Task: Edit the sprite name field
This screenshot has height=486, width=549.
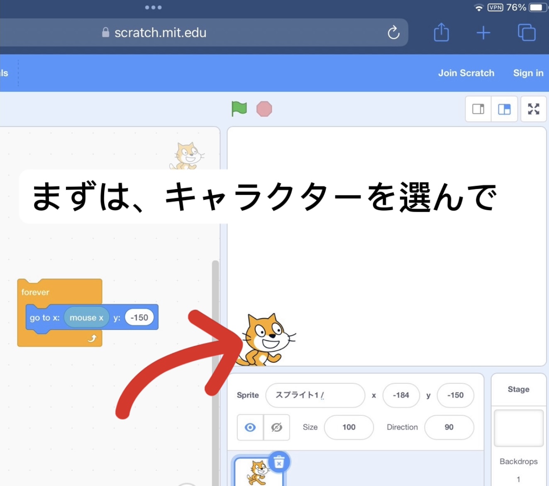Action: coord(315,395)
